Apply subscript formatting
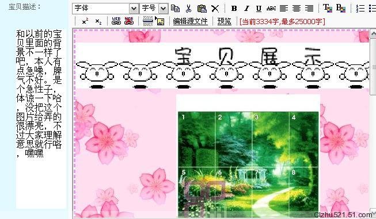Screen dimensions: 376x219 point(98,21)
